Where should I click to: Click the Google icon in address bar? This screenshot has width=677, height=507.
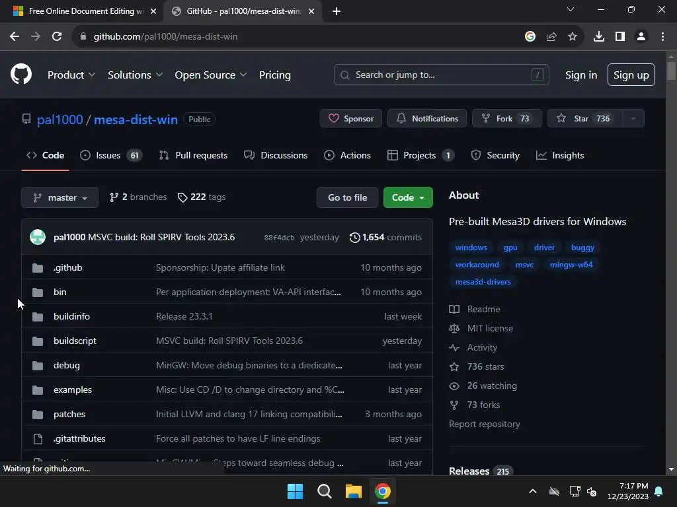530,37
